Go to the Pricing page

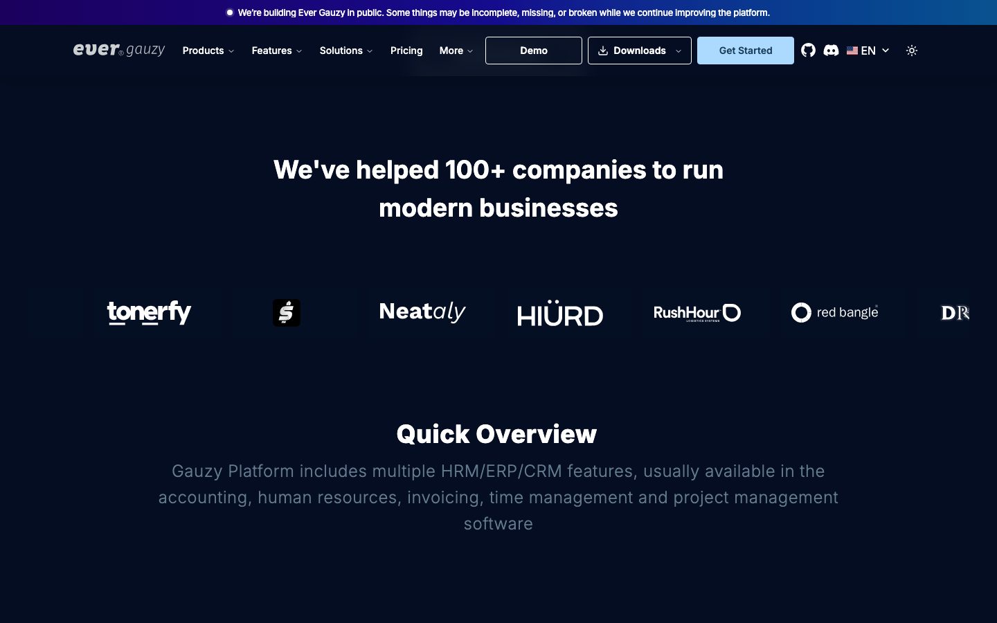click(406, 51)
